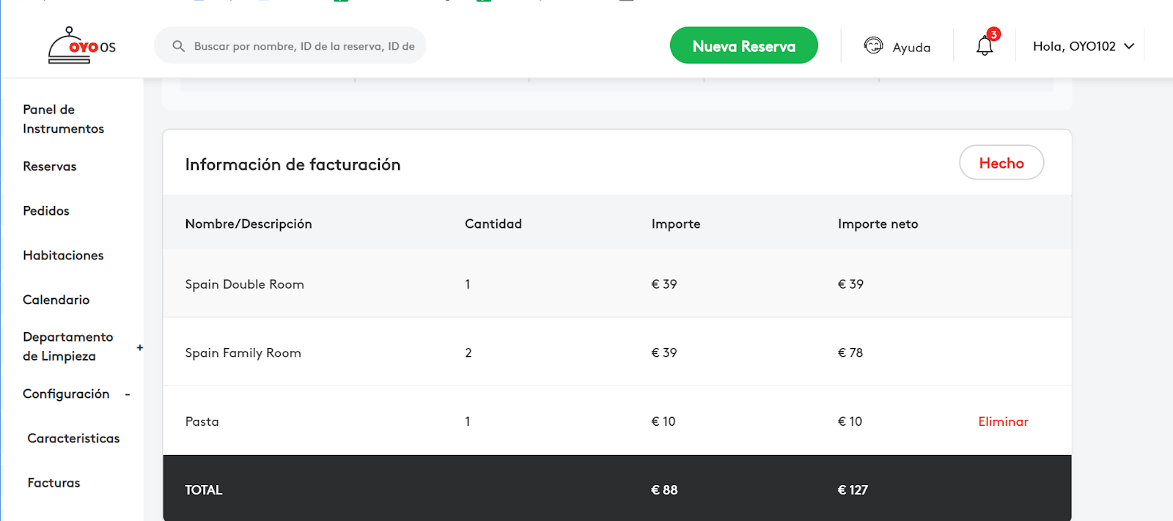The height and width of the screenshot is (521, 1173).
Task: Expand Departamento de Limpieza with plus sign
Action: tap(139, 347)
